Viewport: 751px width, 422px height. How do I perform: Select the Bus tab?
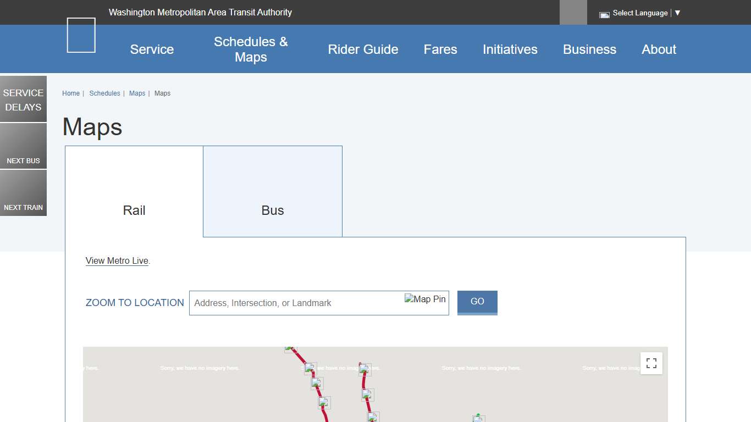(x=272, y=210)
